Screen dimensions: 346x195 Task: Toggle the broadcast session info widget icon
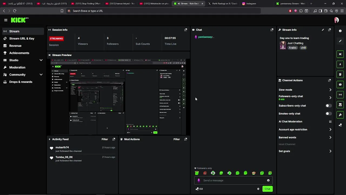pyautogui.click(x=340, y=95)
